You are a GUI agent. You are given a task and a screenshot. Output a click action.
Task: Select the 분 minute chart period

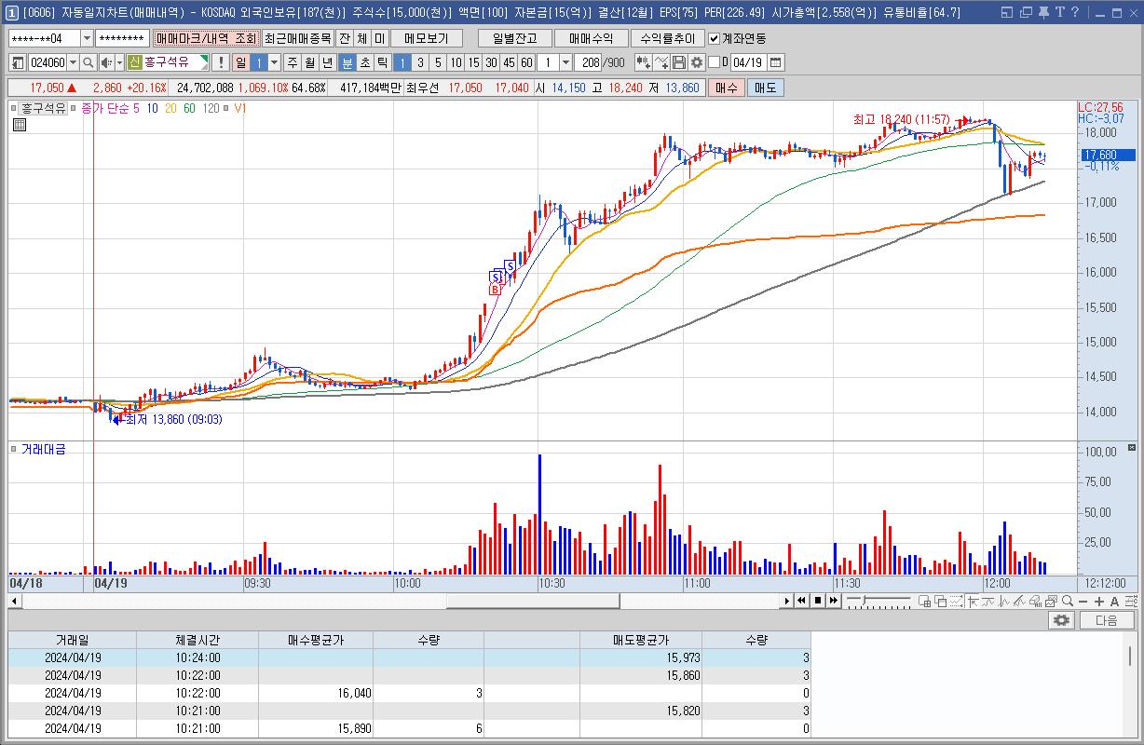347,62
